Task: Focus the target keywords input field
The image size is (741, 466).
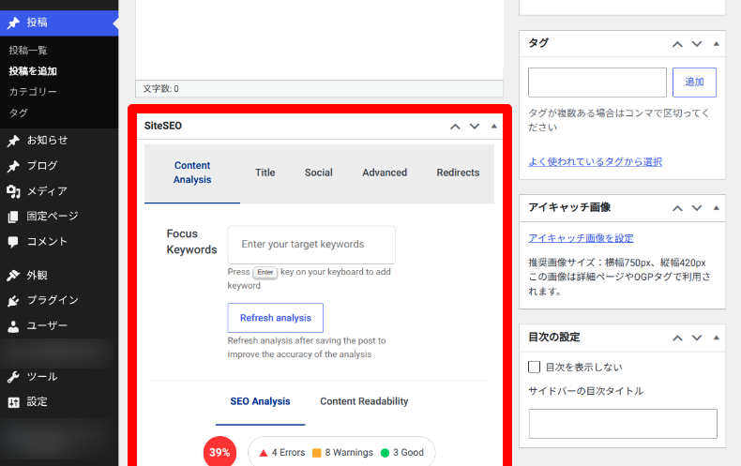Action: coord(311,245)
